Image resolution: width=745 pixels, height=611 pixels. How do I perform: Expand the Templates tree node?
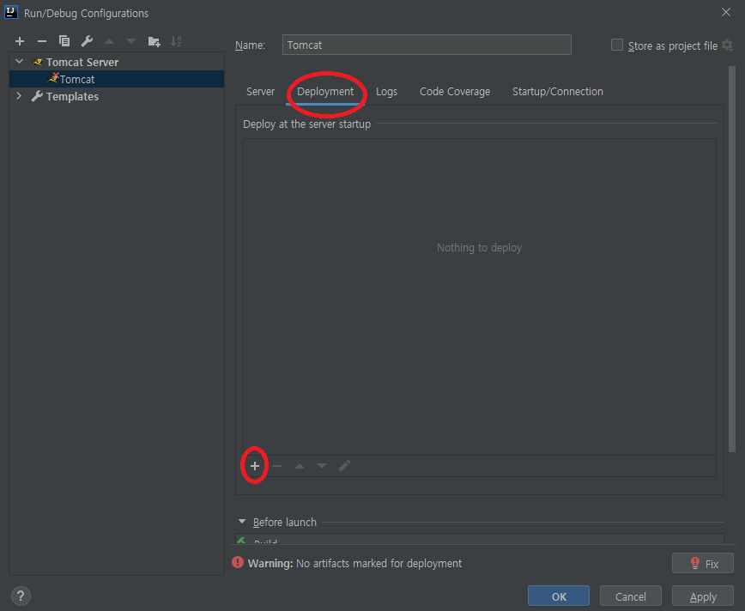19,96
